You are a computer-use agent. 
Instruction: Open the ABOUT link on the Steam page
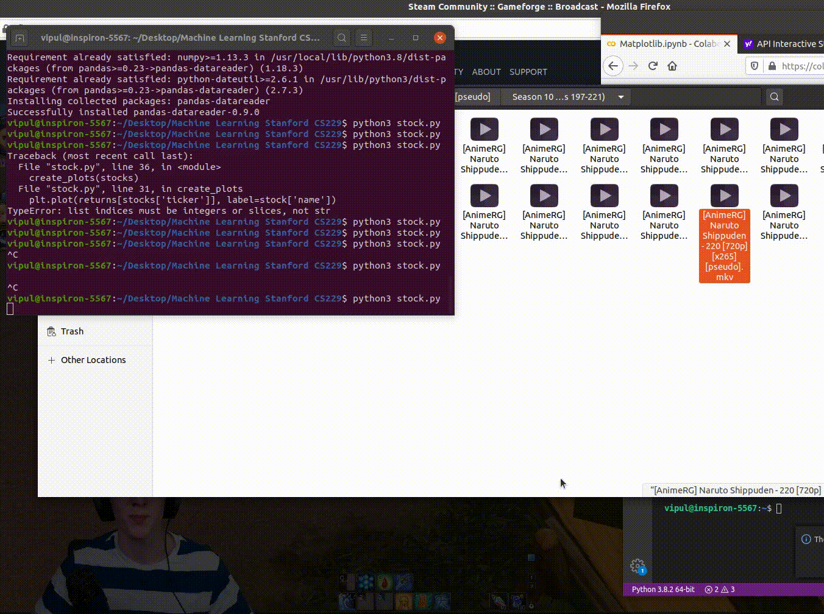(486, 72)
